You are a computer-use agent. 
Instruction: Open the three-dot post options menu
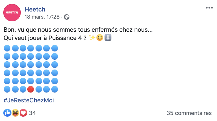[x=209, y=8]
